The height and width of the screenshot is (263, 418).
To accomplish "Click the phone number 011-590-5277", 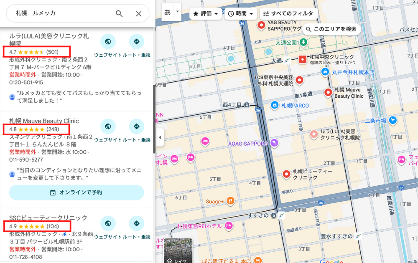I will tap(26, 160).
